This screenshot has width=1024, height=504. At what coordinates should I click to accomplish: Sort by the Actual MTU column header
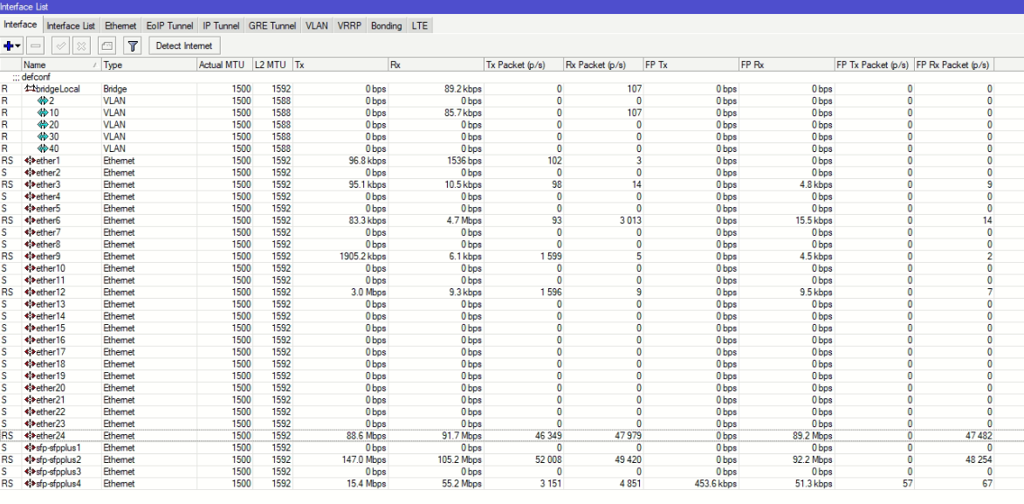224,65
